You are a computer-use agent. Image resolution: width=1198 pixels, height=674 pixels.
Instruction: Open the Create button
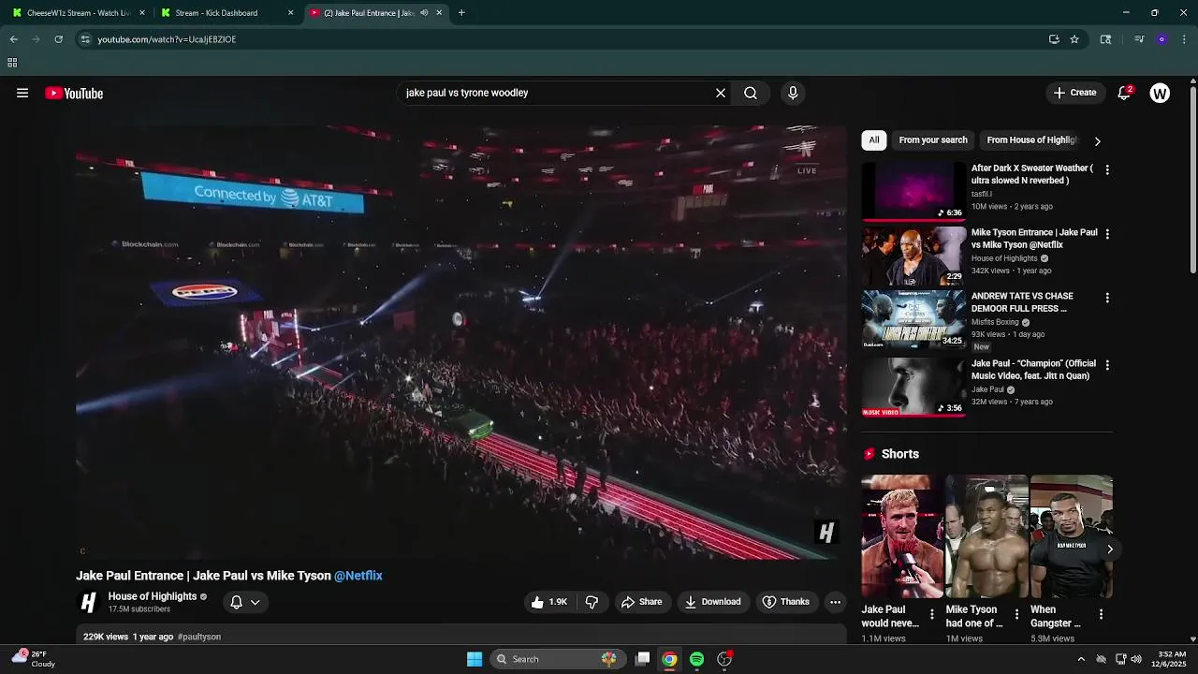(1074, 93)
